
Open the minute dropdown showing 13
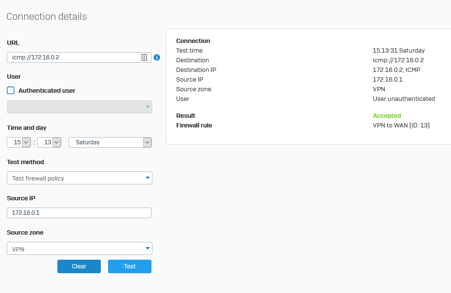point(49,142)
